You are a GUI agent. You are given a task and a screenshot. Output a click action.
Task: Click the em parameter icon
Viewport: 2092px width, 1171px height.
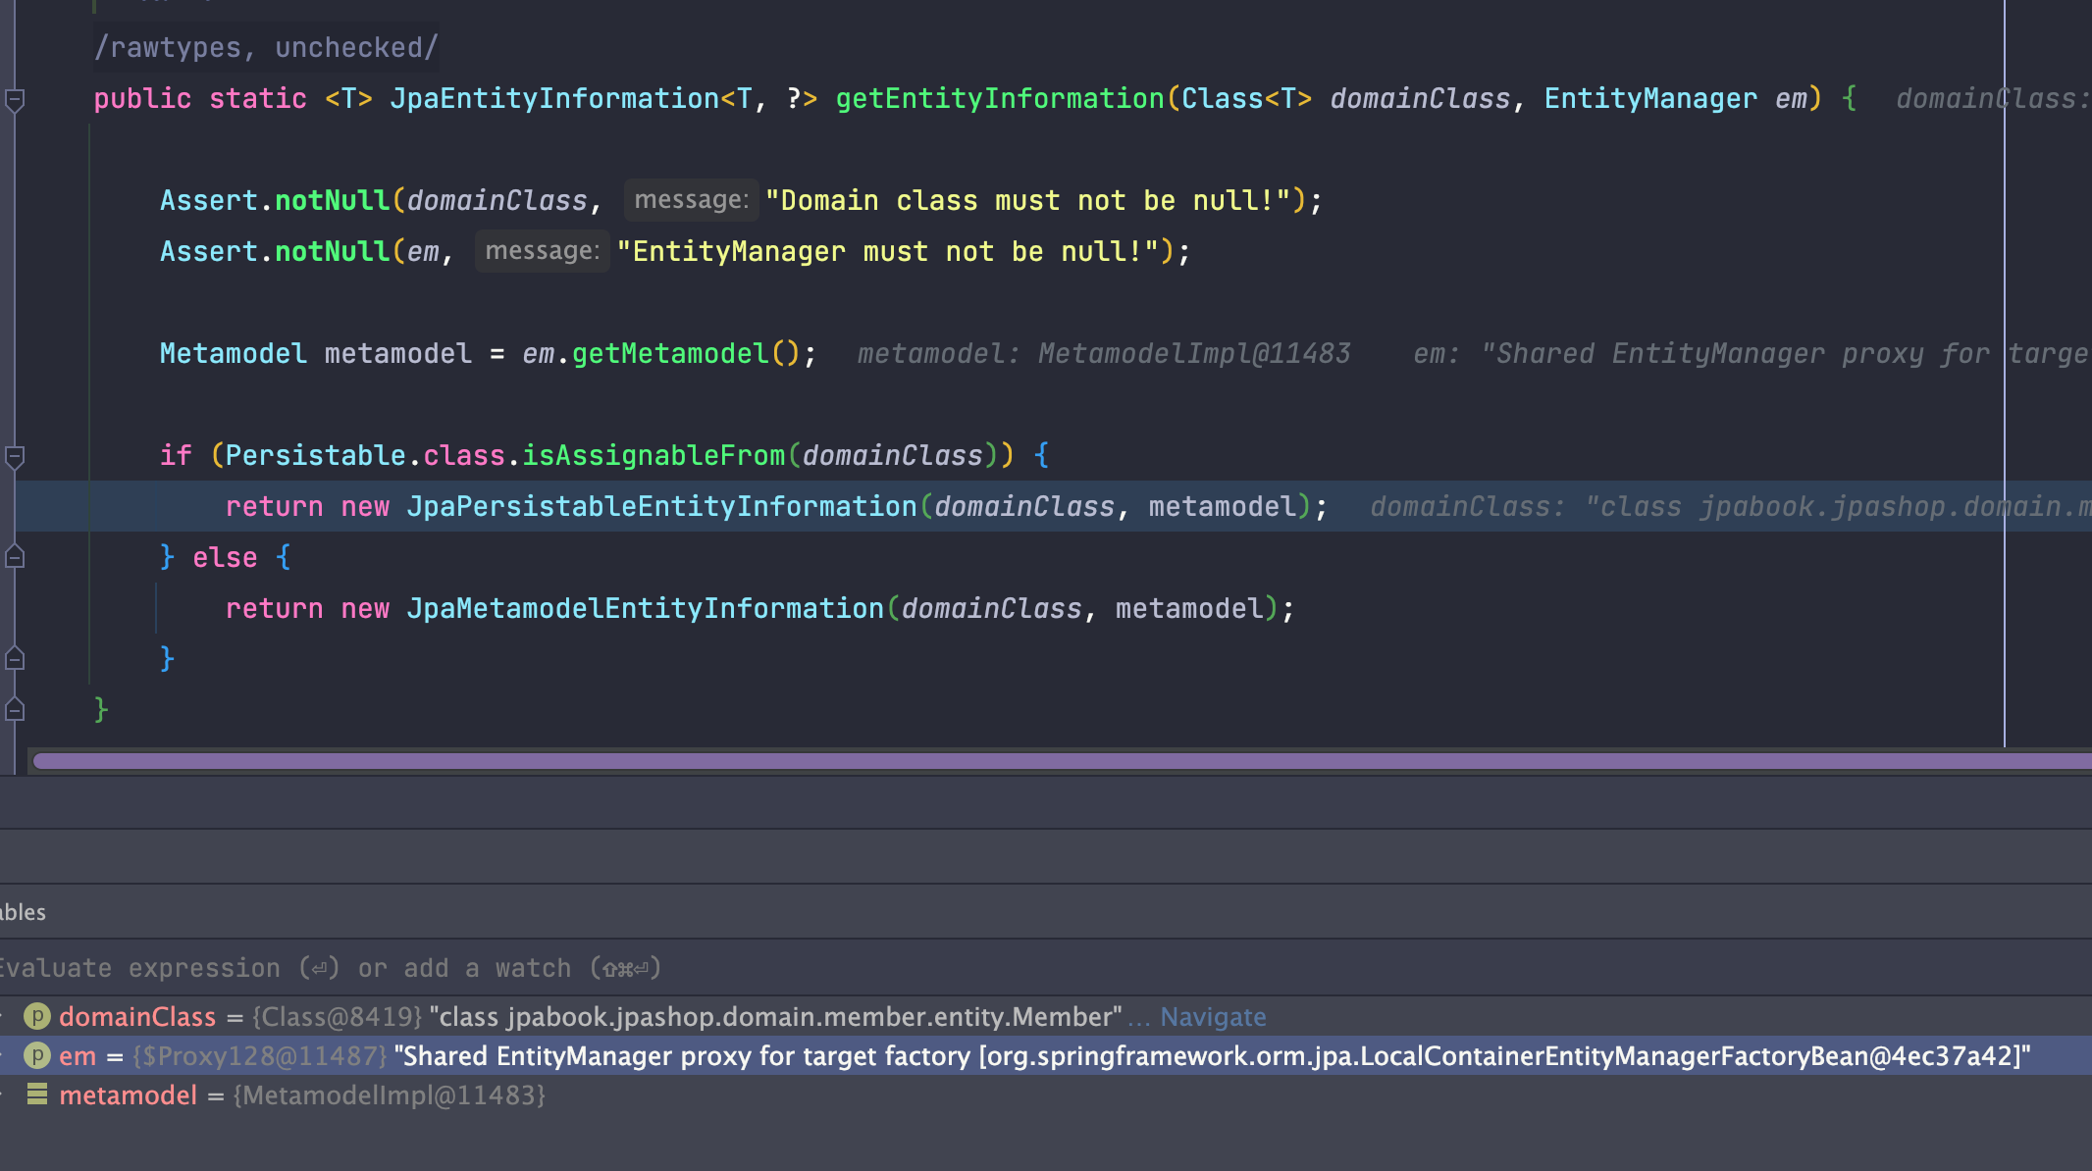pos(37,1056)
